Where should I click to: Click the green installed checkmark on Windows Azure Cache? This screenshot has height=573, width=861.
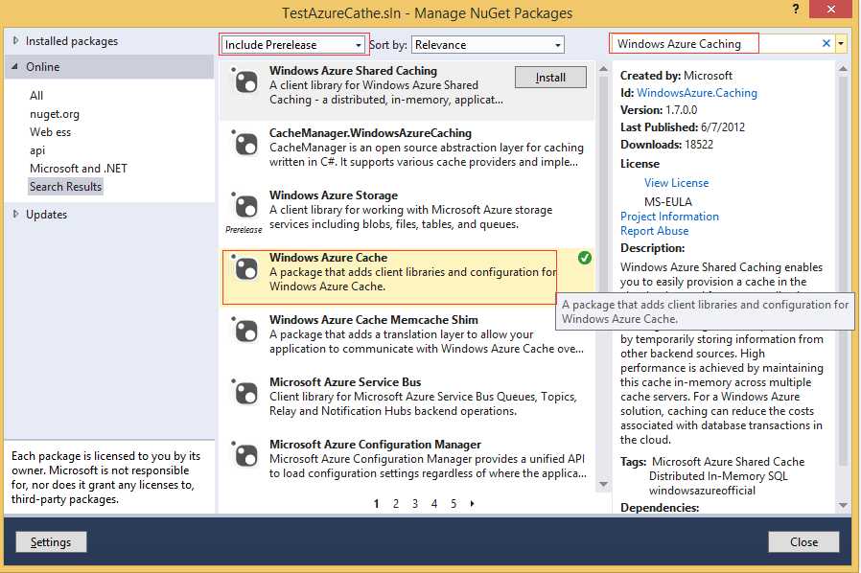585,258
